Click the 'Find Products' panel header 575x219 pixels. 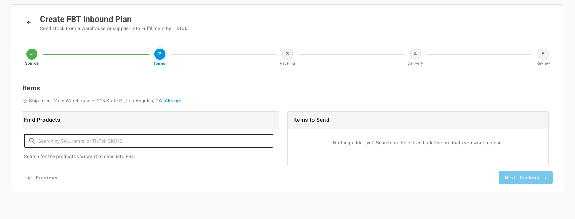click(151, 120)
